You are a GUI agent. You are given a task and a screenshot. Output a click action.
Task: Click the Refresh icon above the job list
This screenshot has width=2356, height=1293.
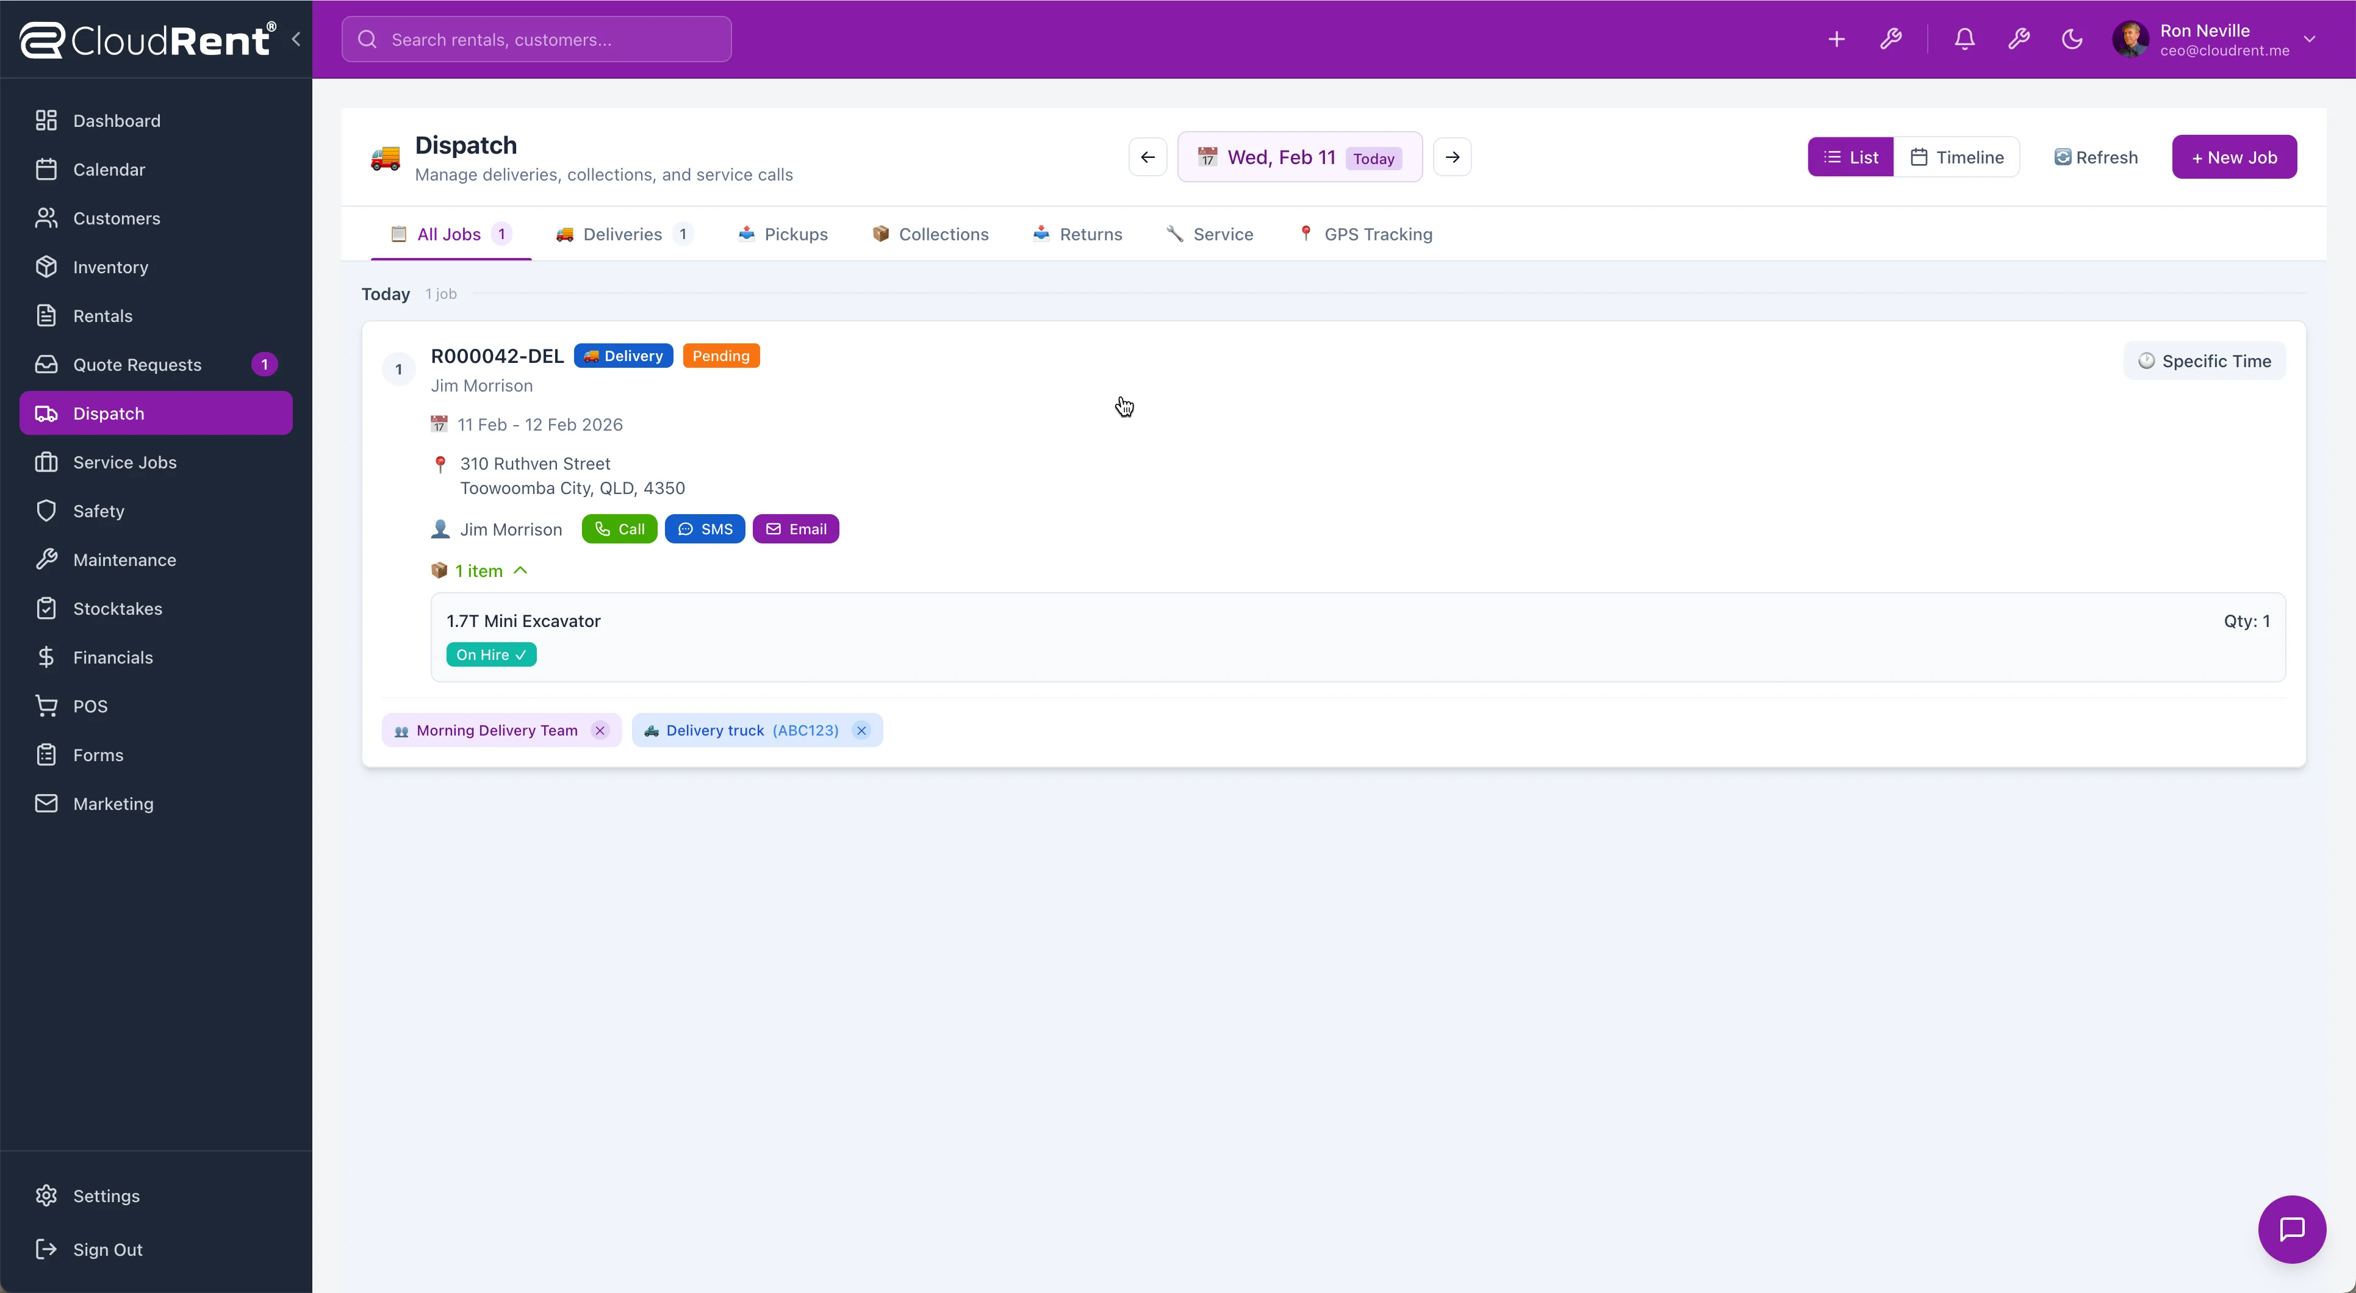pyautogui.click(x=2096, y=156)
